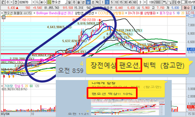This screenshot has height=117, width=195.
Task: Click the 03/05 date field
Action: coord(191,2)
